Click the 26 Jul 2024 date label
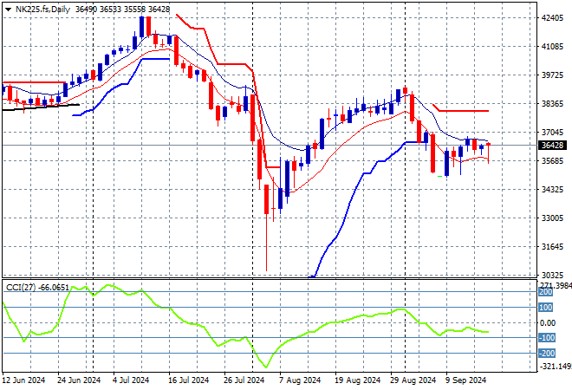 coord(244,380)
